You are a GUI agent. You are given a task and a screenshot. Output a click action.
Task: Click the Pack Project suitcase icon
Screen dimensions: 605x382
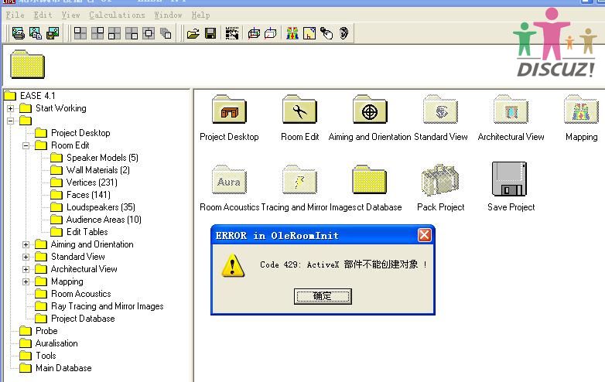pos(440,180)
